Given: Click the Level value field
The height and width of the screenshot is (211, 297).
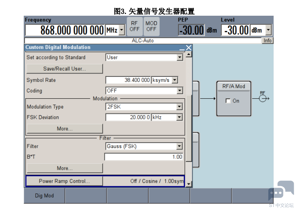Looking at the screenshot, I should 235,30.
